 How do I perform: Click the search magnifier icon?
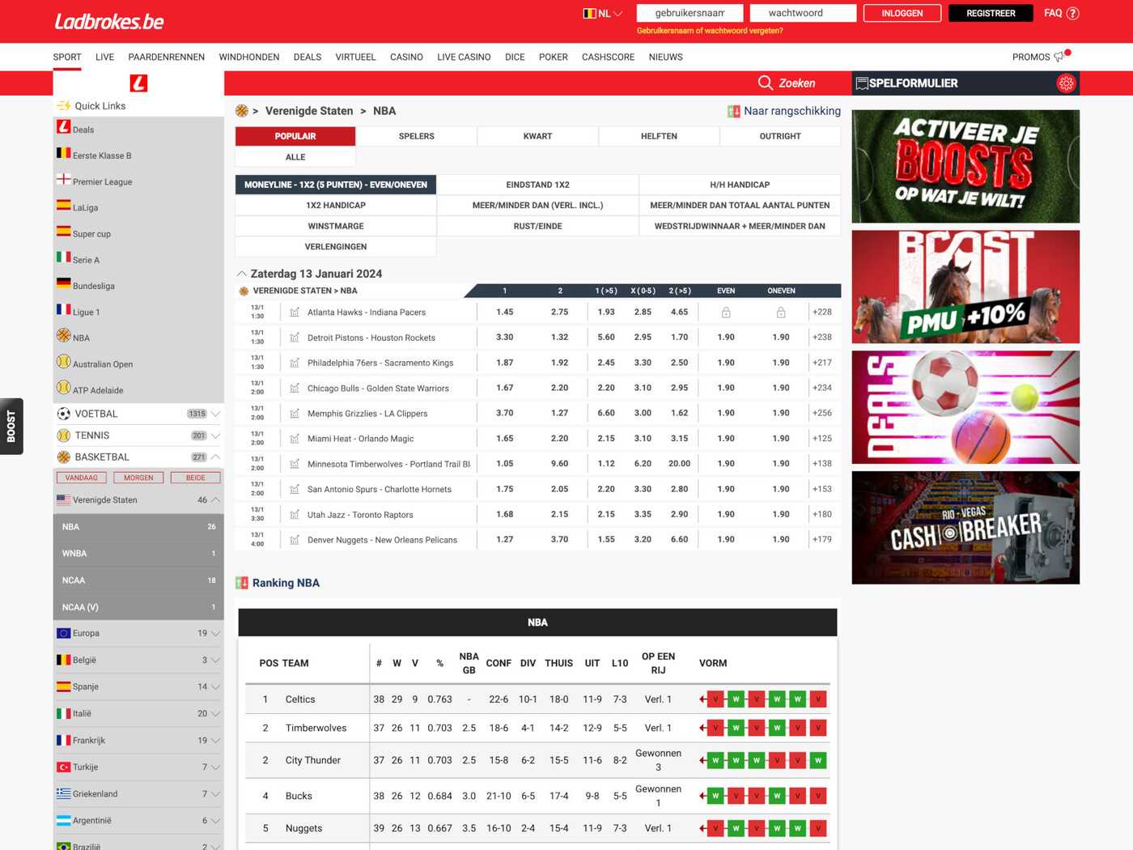(765, 83)
